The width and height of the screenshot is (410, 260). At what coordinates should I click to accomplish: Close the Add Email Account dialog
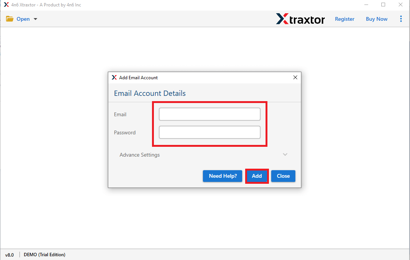(295, 77)
